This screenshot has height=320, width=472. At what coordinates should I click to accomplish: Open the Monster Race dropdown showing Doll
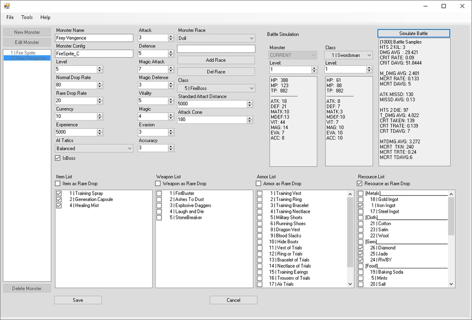coord(216,38)
